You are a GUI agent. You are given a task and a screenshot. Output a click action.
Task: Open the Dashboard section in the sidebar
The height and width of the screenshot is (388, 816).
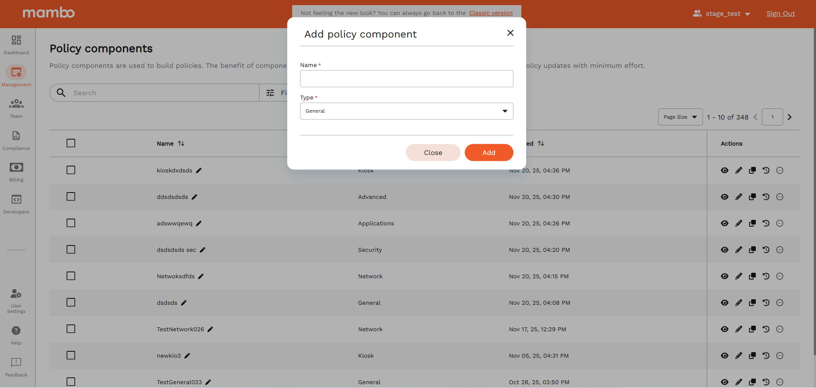(16, 44)
